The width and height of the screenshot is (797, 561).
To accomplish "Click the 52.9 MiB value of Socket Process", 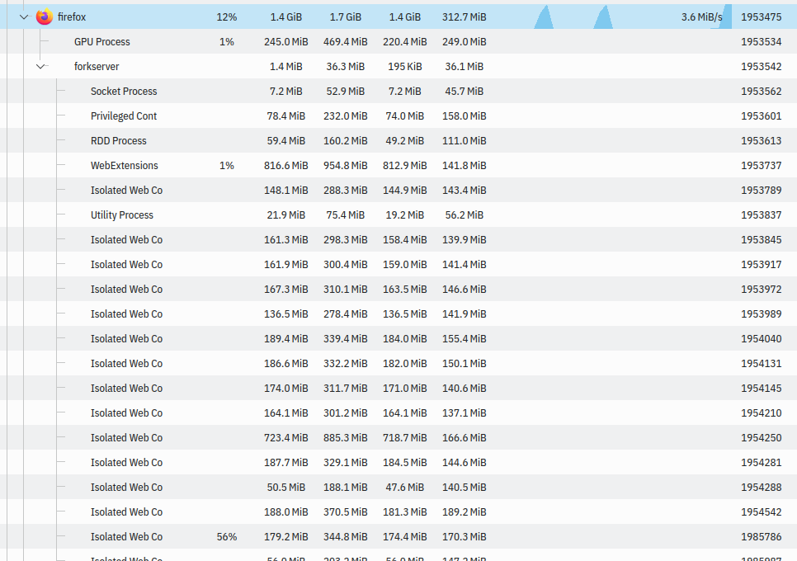I will (346, 91).
